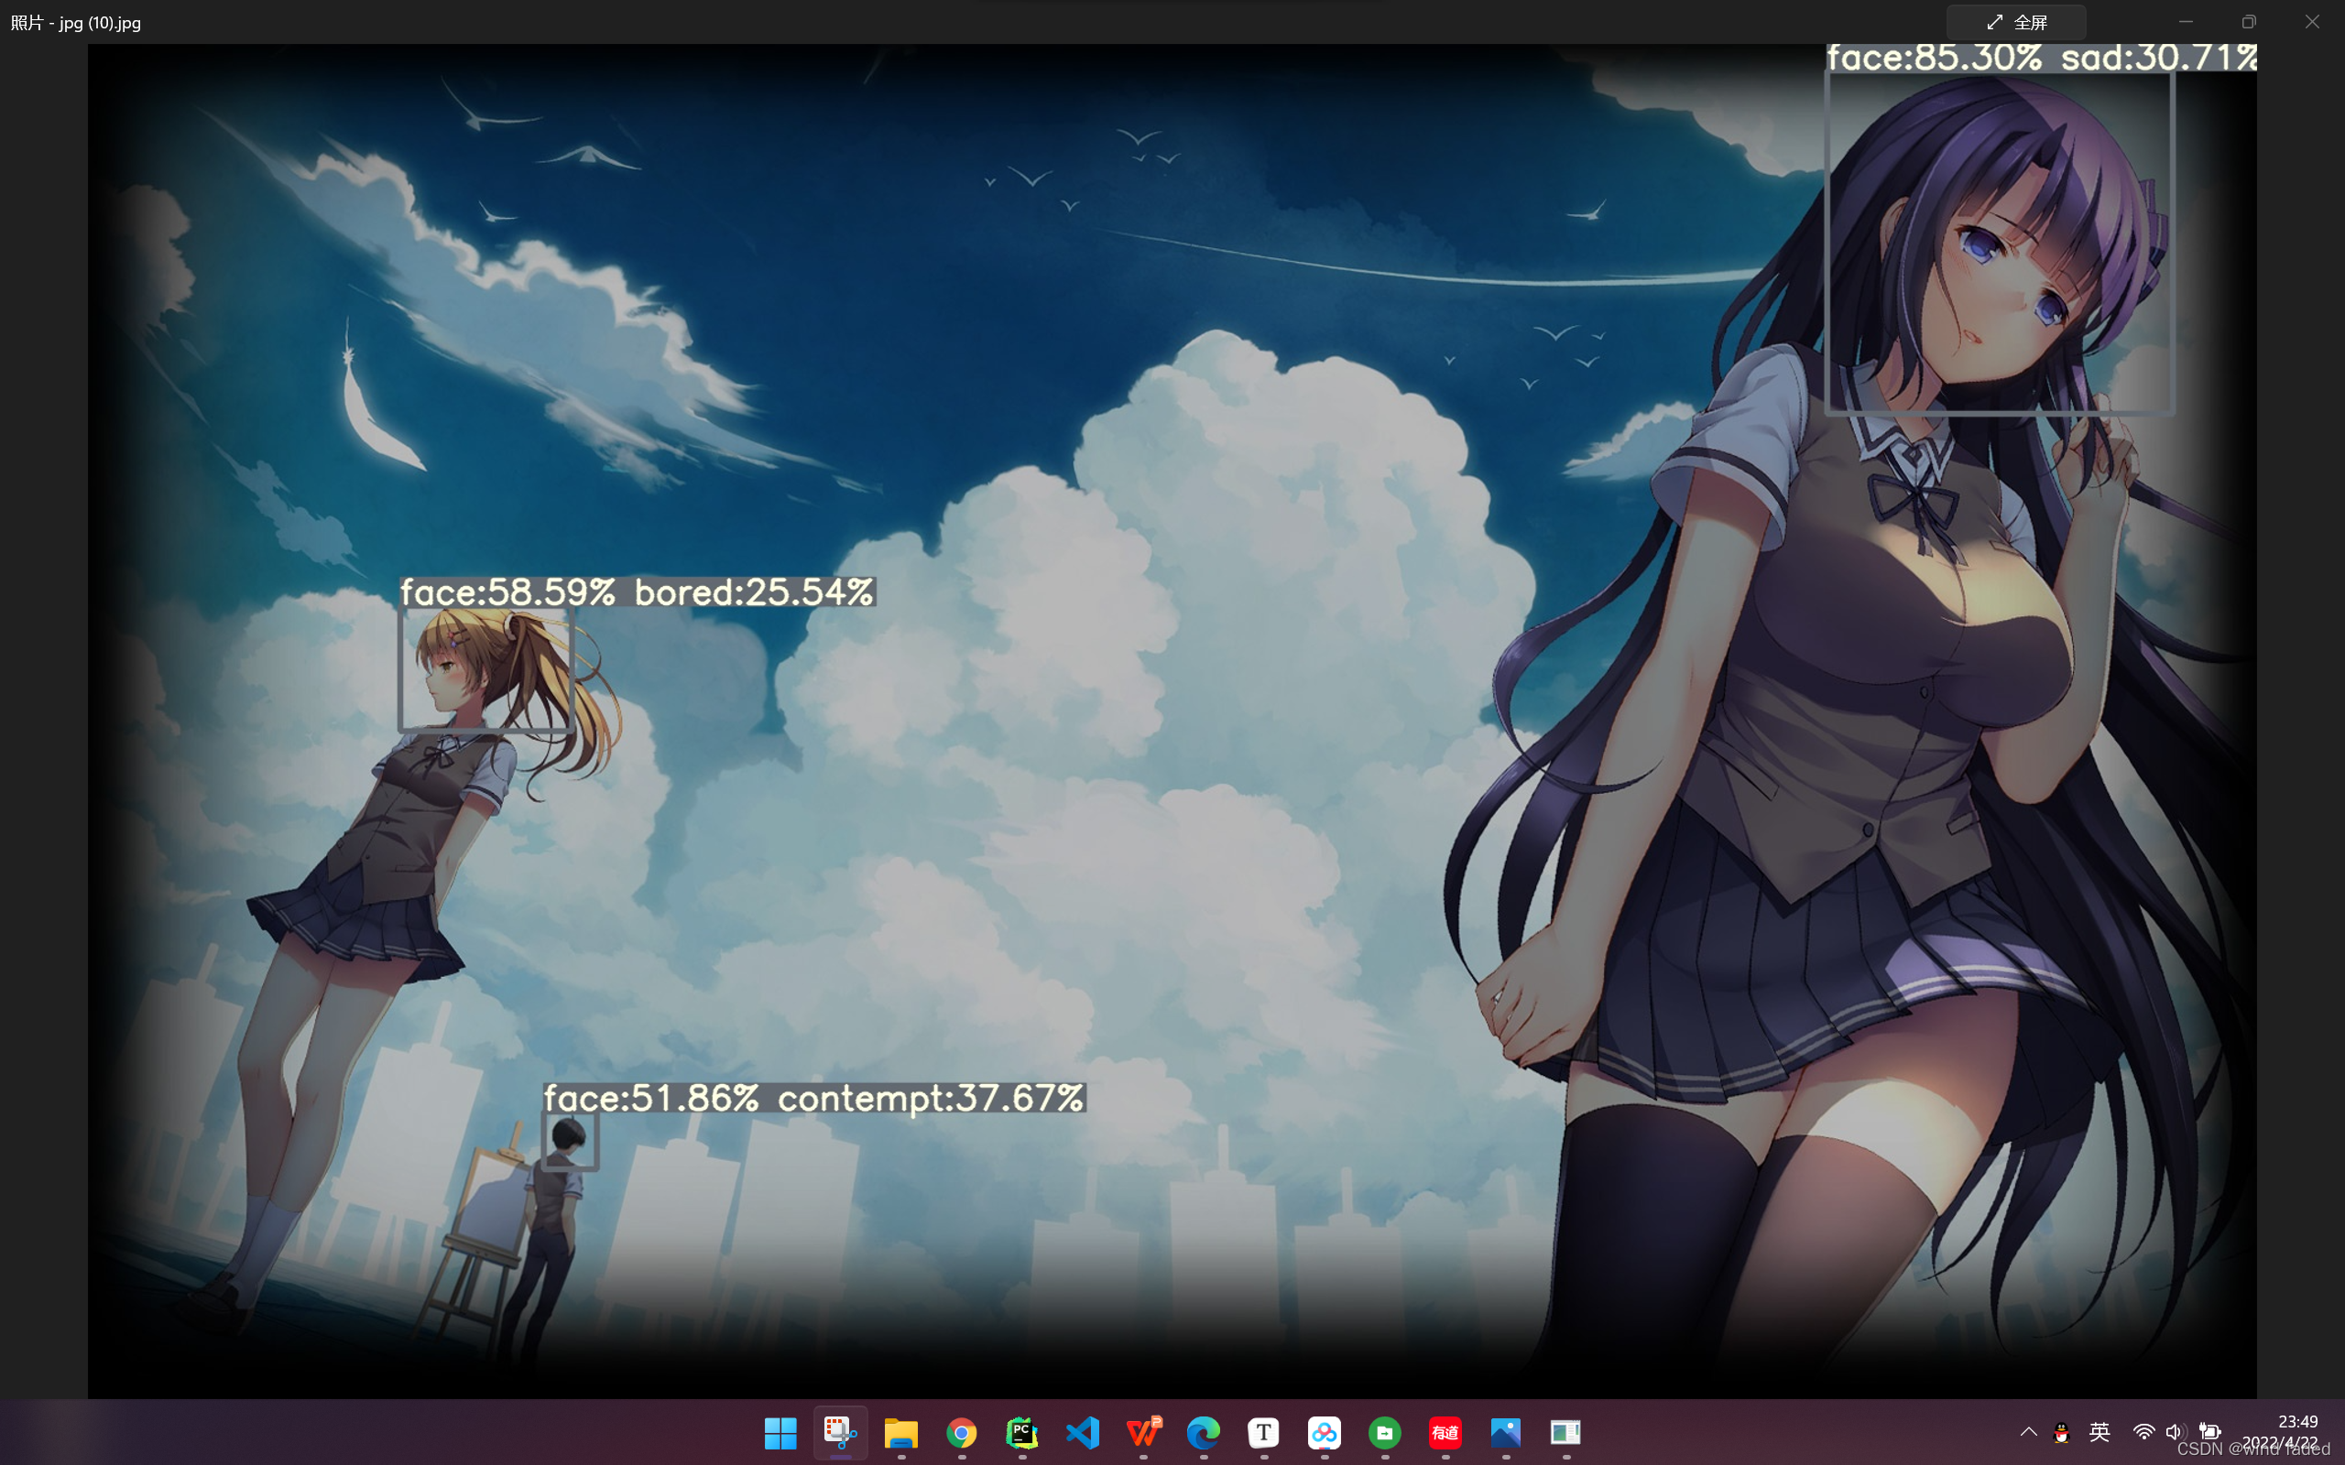2345x1465 pixels.
Task: Open the Youdao dictionary taskbar icon
Action: pyautogui.click(x=1445, y=1432)
